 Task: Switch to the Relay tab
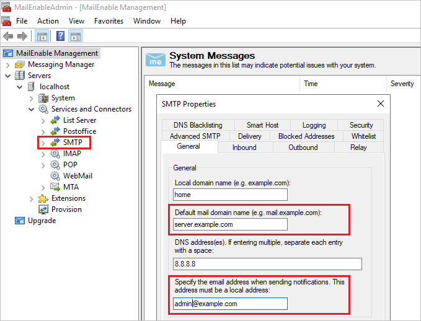click(358, 147)
